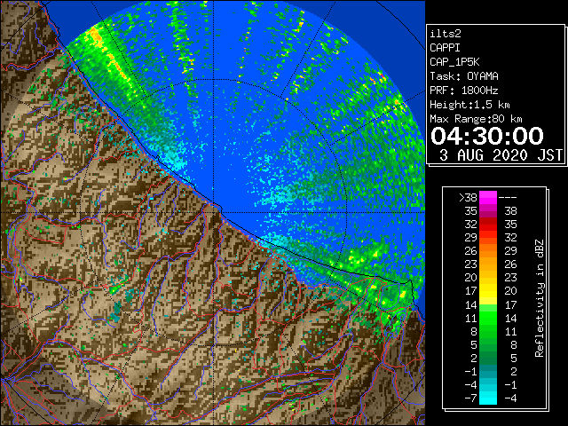Pick the orange 26–29 dBZ legend swatch
This screenshot has width=568, height=426.
pyautogui.click(x=488, y=251)
